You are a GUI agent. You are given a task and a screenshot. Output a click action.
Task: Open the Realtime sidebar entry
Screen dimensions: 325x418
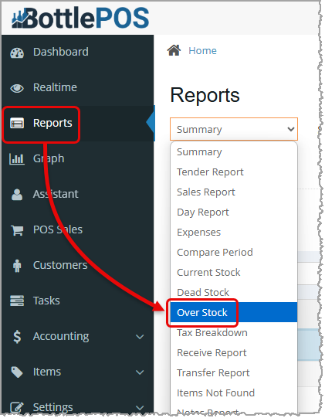tap(77, 88)
